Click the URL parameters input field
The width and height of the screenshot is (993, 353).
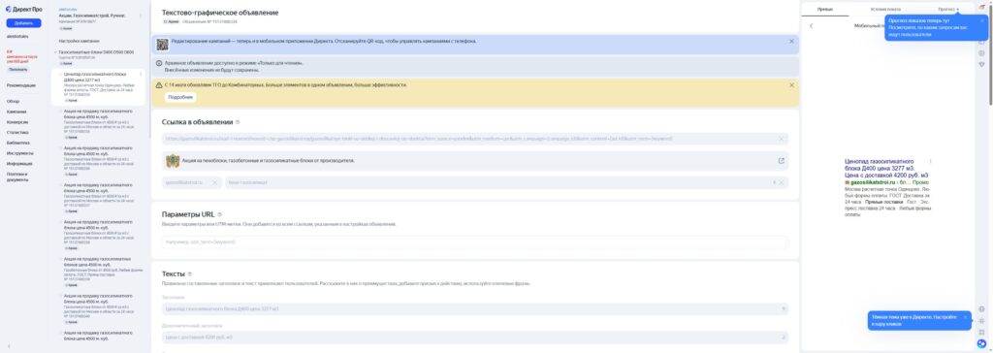pos(475,242)
